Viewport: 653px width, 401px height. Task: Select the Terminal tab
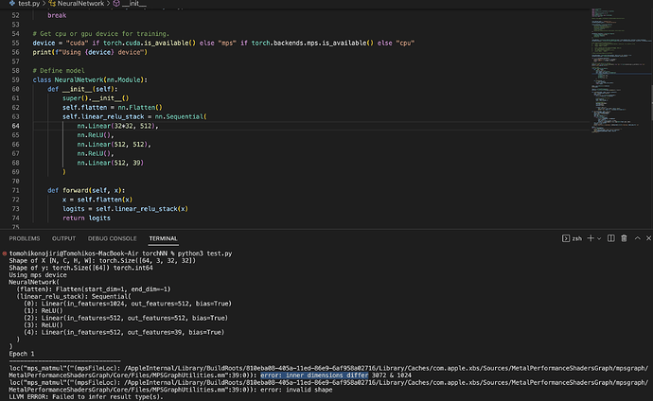click(x=163, y=239)
